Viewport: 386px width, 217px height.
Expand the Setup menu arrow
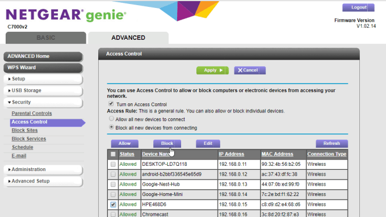pyautogui.click(x=9, y=79)
